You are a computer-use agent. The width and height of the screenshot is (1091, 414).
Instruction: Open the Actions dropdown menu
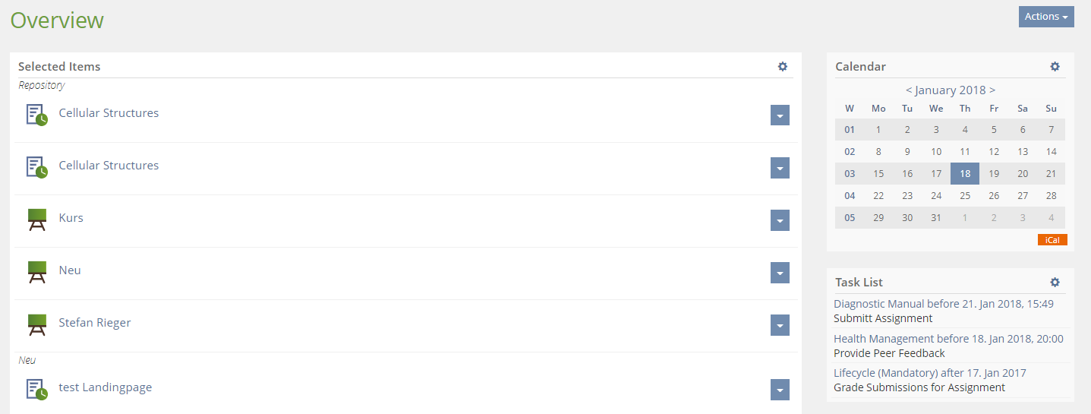pyautogui.click(x=1046, y=17)
